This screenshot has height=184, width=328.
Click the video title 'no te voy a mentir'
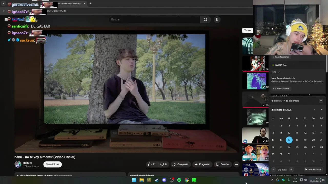coord(45,157)
